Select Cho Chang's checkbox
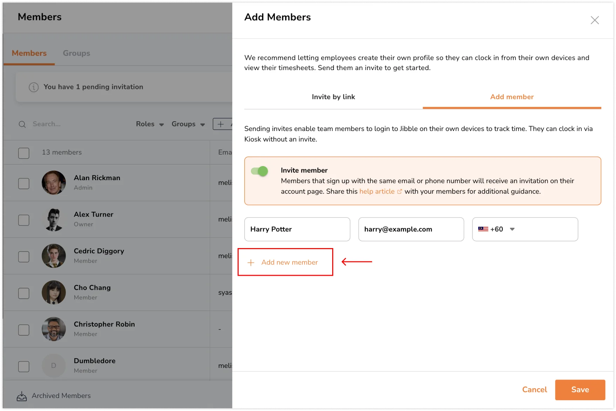Image resolution: width=616 pixels, height=411 pixels. pos(24,293)
